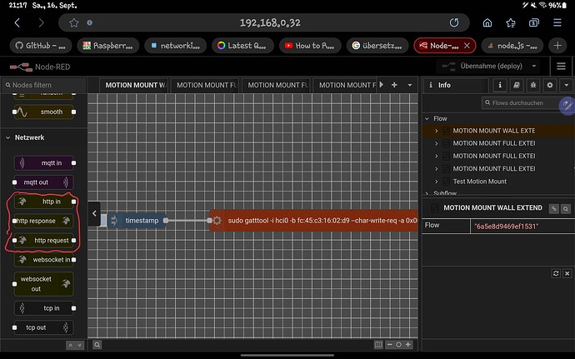575x359 pixels.
Task: Open the debug messages bug tab
Action: pos(533,85)
